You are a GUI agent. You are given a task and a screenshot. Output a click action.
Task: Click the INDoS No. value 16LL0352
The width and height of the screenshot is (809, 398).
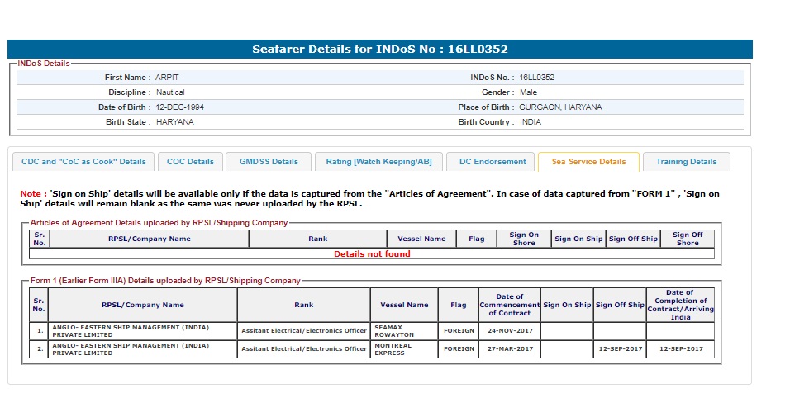tap(537, 78)
